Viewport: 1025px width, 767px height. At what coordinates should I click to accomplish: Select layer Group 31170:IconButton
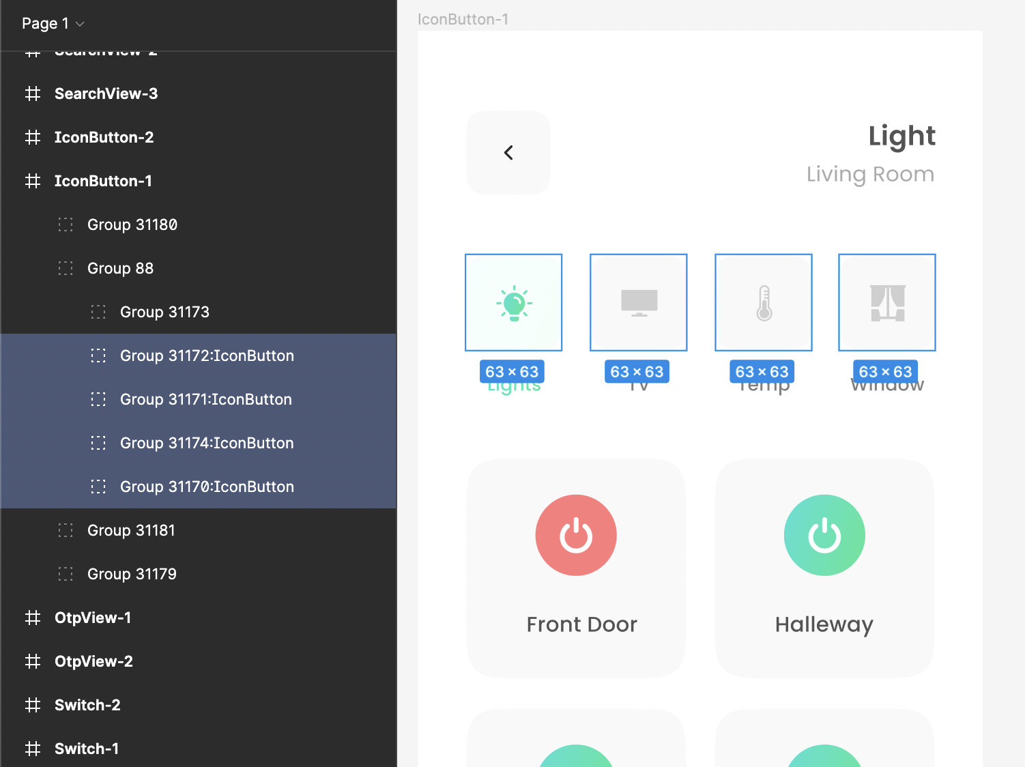pos(199,487)
